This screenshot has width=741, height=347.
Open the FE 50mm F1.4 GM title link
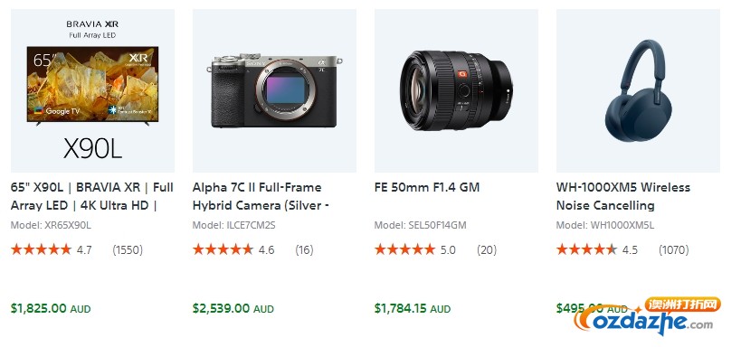(x=427, y=187)
